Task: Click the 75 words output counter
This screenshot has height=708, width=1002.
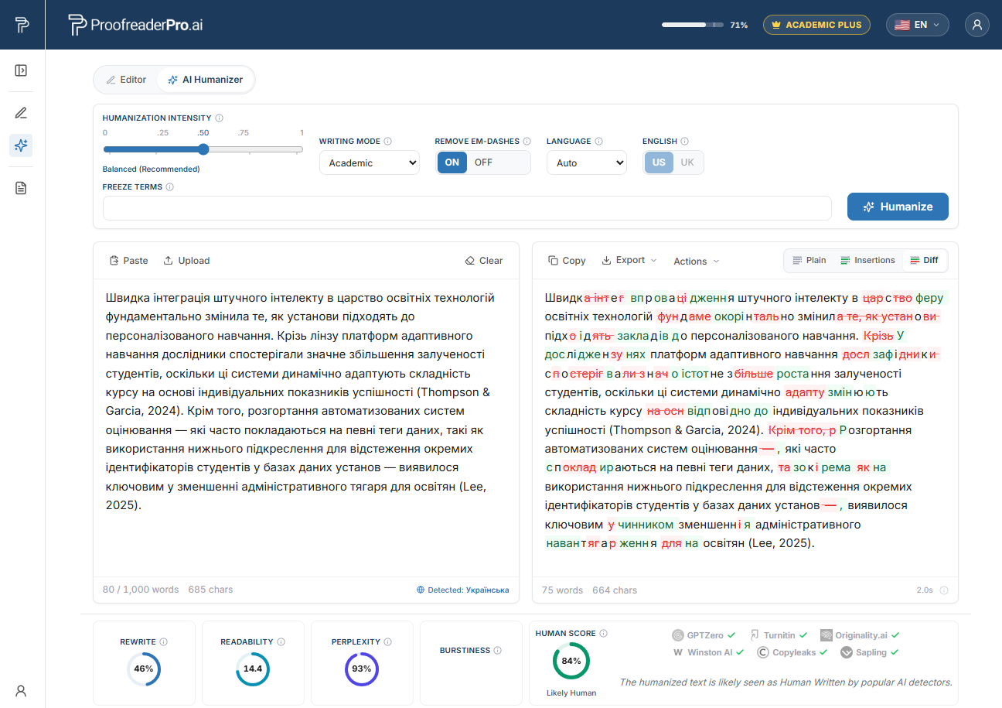Action: click(x=562, y=590)
